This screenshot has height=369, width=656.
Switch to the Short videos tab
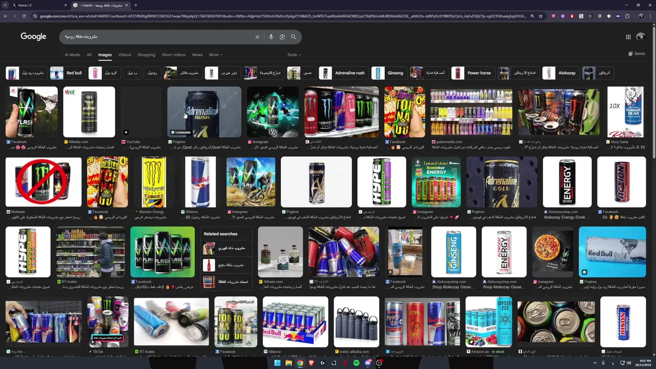pos(174,55)
